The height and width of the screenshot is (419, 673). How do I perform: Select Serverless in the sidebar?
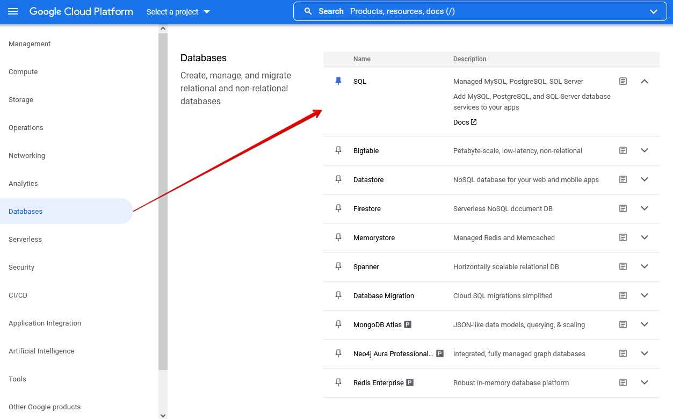coord(25,240)
